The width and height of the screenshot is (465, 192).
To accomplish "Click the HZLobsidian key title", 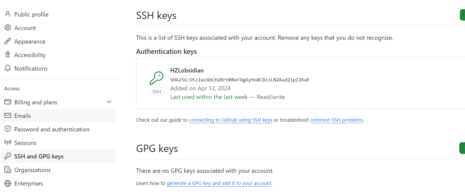I will pyautogui.click(x=187, y=70).
